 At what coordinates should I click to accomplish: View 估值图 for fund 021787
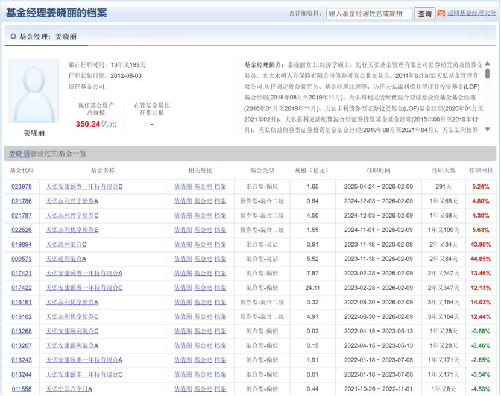coord(183,216)
